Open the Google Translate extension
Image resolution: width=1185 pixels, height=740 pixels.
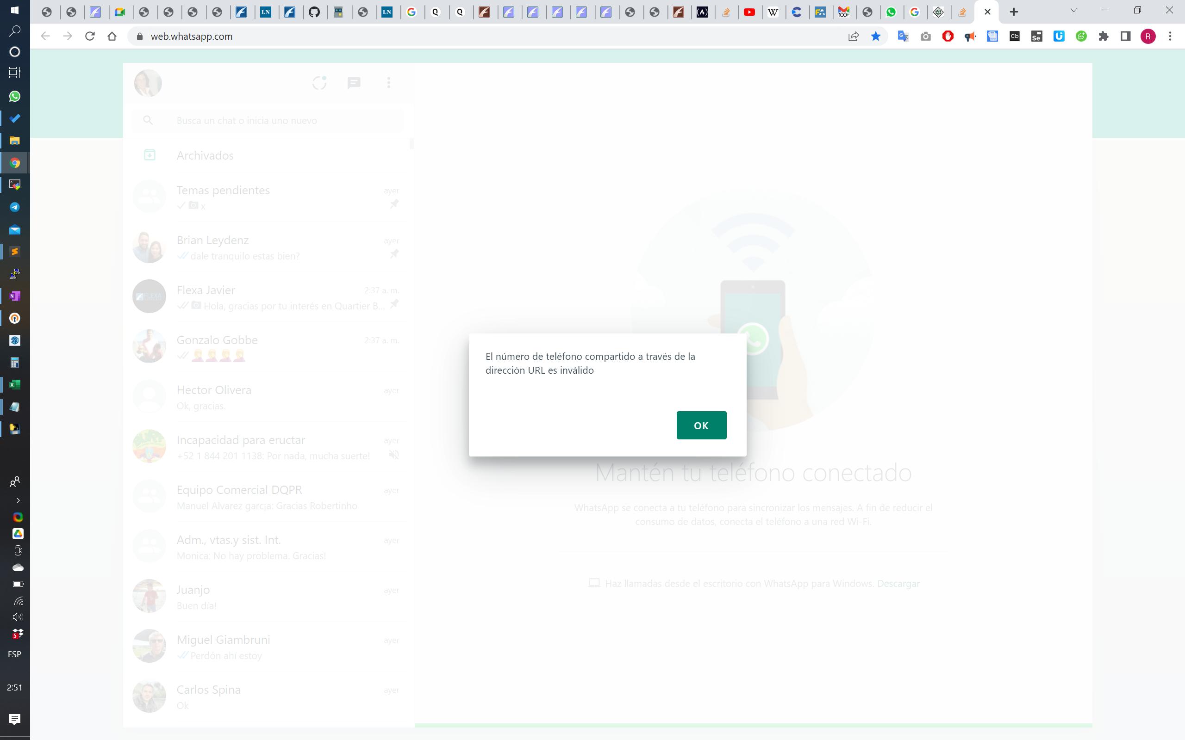[904, 36]
